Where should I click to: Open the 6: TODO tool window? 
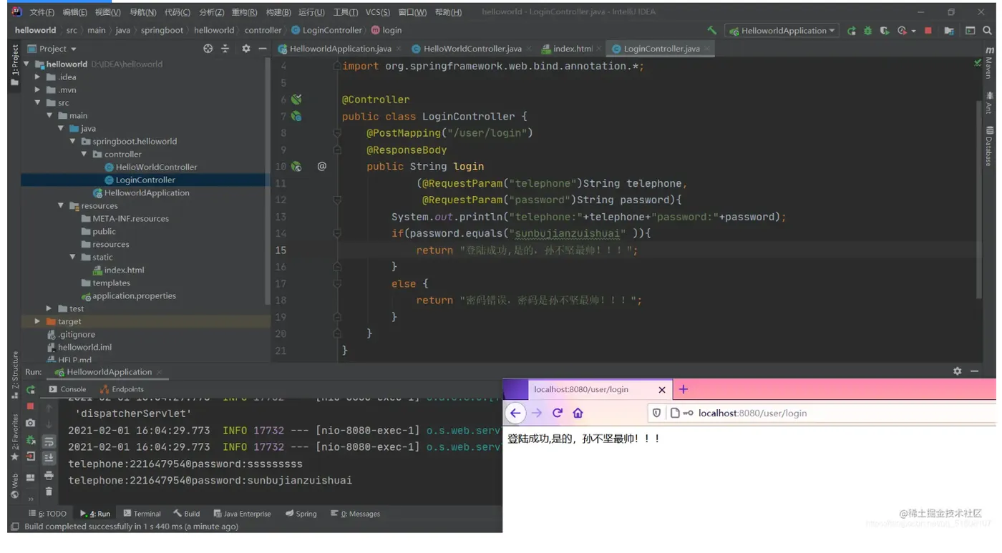tap(47, 514)
